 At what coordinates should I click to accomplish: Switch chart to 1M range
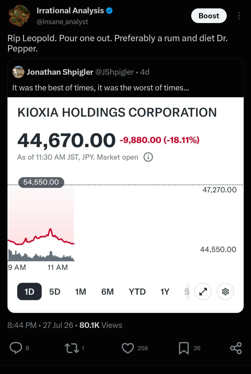click(81, 292)
